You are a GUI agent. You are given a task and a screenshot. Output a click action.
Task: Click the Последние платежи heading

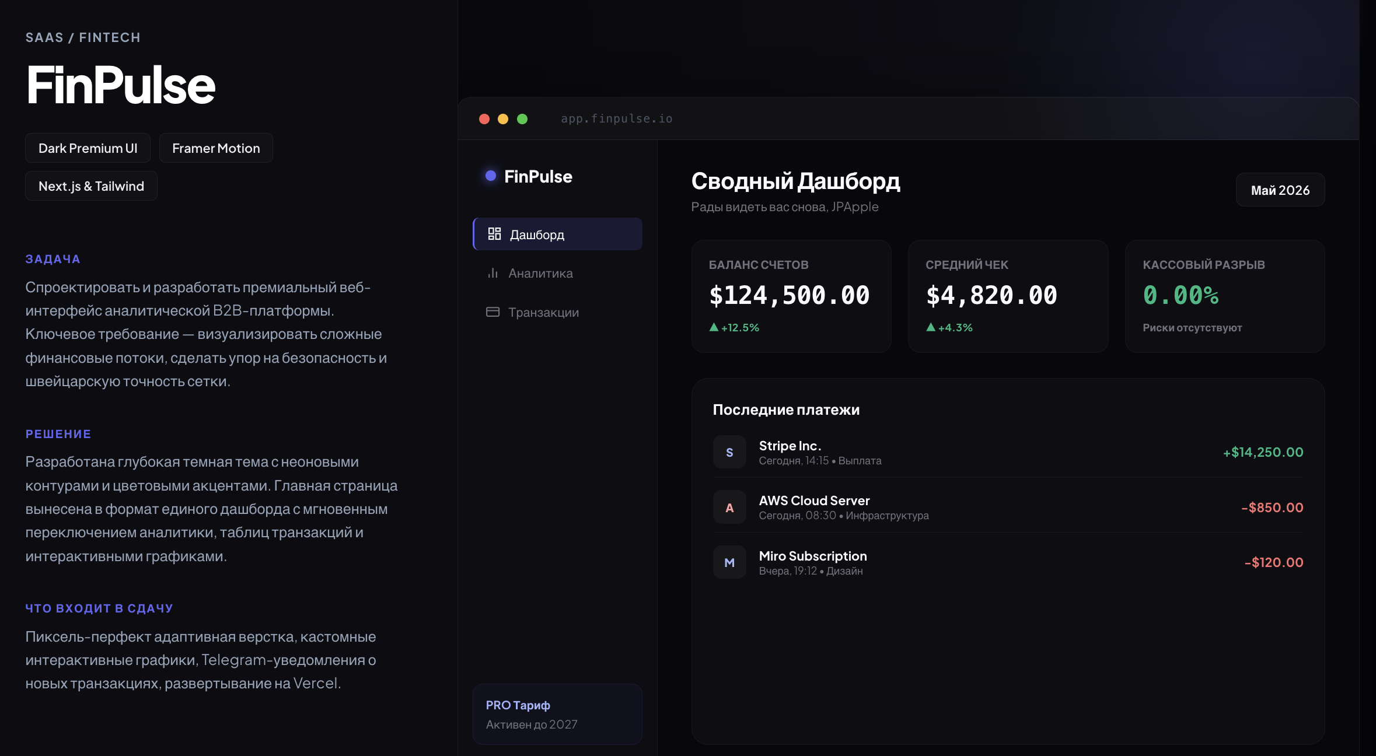click(786, 409)
